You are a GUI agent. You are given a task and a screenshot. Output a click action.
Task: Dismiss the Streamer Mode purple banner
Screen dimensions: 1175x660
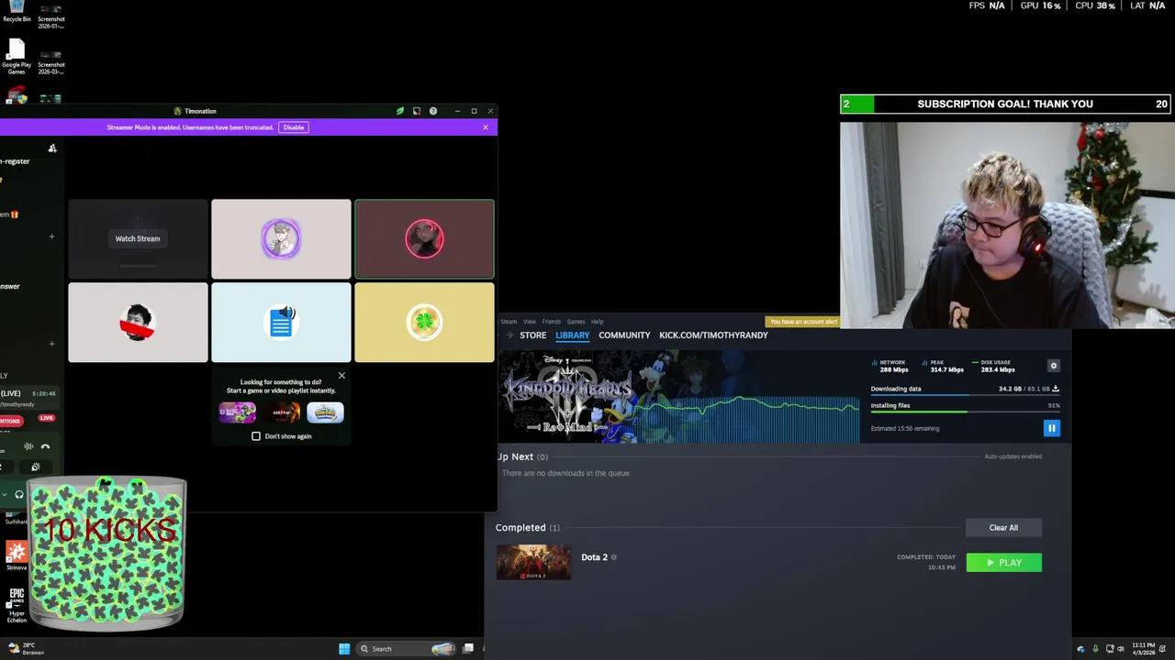[486, 127]
